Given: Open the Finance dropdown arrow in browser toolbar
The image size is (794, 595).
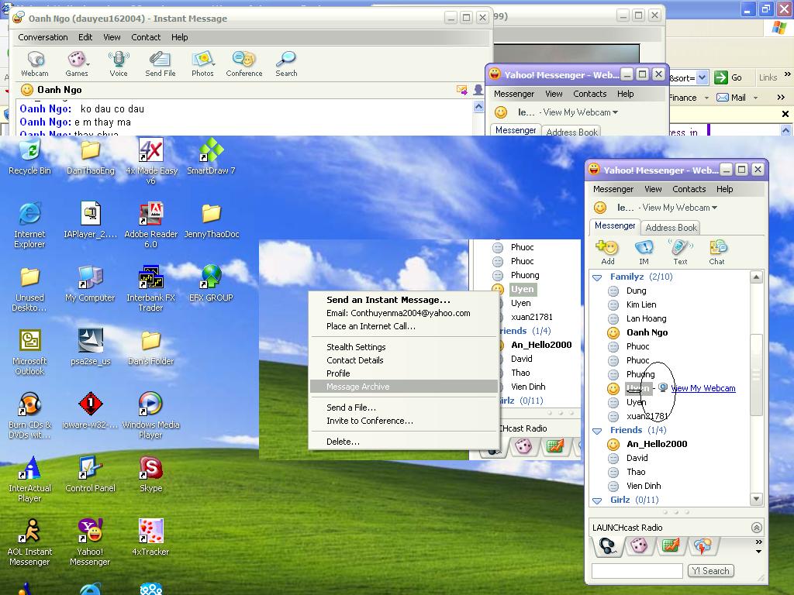Looking at the screenshot, I should click(706, 98).
